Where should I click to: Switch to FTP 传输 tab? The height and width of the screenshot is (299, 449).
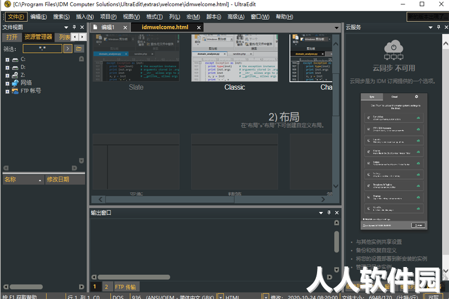125,287
